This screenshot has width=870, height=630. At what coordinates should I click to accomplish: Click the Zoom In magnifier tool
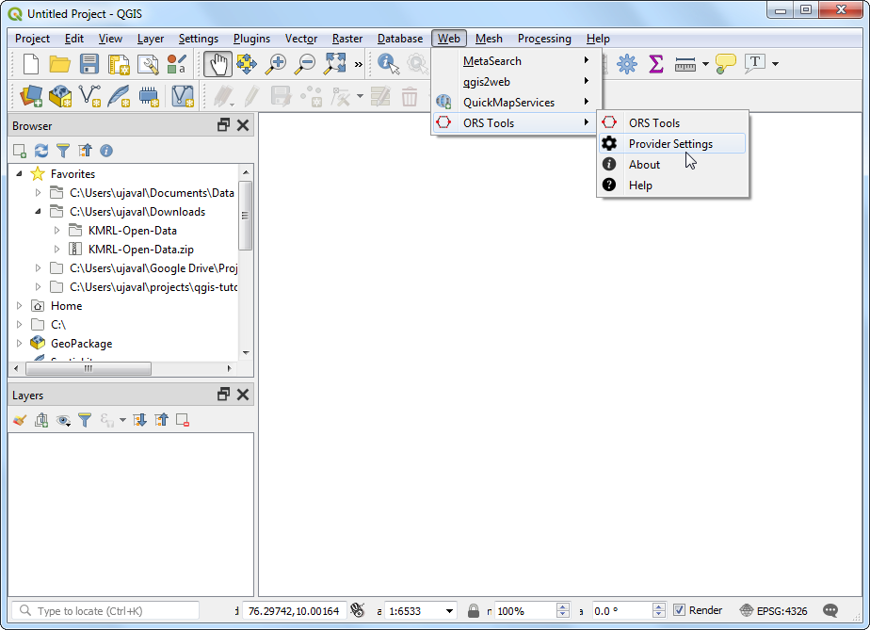coord(276,64)
